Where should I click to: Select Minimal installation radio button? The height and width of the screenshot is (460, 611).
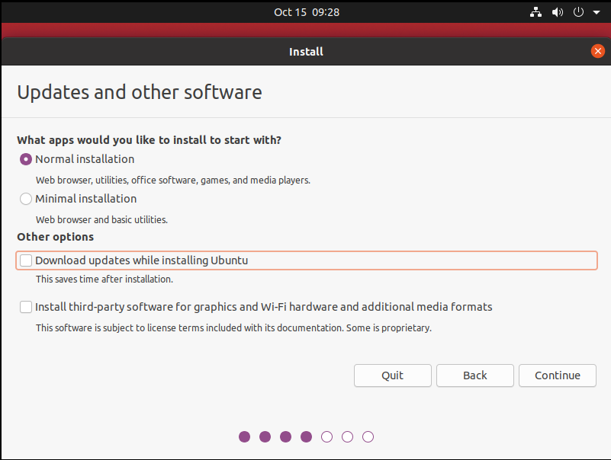pyautogui.click(x=26, y=199)
